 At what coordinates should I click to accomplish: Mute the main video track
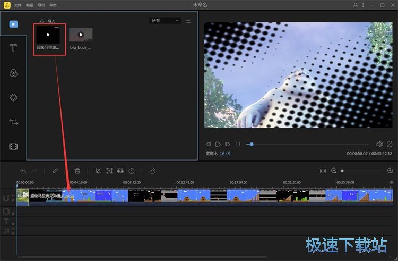[13, 195]
